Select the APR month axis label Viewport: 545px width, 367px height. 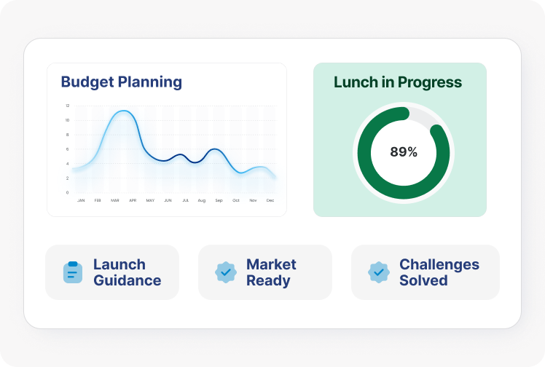[133, 200]
